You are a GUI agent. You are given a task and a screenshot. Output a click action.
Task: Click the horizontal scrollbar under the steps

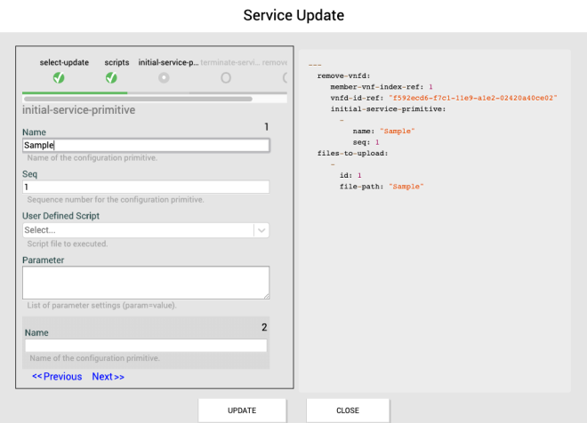138,99
